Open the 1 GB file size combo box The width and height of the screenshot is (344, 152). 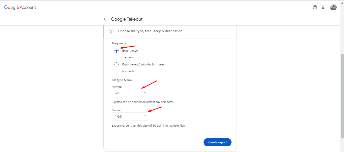(x=129, y=116)
